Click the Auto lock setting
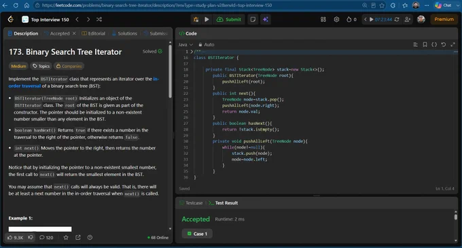Screen dimensions: 462x248 click(207, 45)
